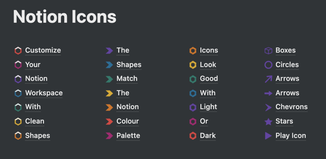Click the purple cube icon beside Boxes
Viewport: 326px width, 159px height.
click(x=268, y=51)
